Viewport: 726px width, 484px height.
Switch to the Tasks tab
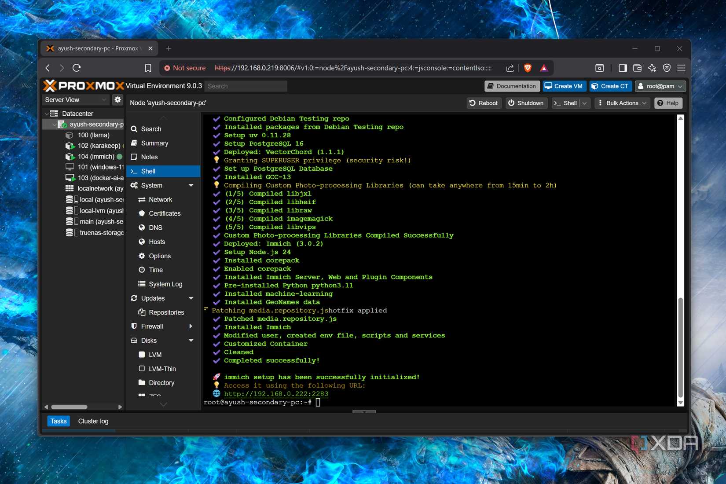(59, 421)
